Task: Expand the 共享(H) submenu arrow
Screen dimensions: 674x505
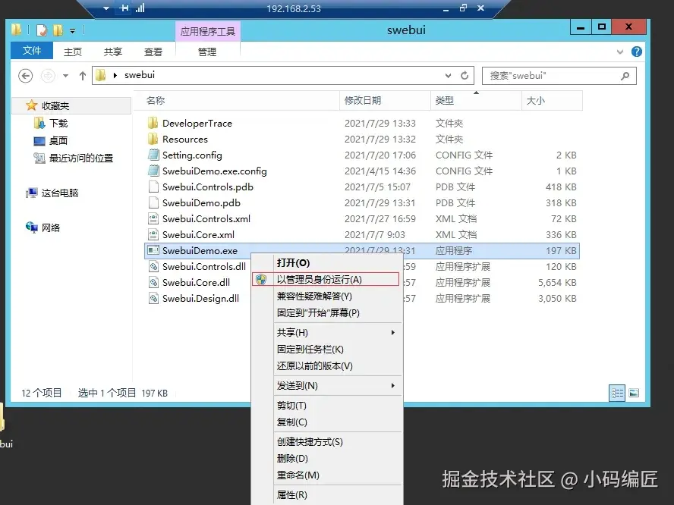Action: (393, 331)
